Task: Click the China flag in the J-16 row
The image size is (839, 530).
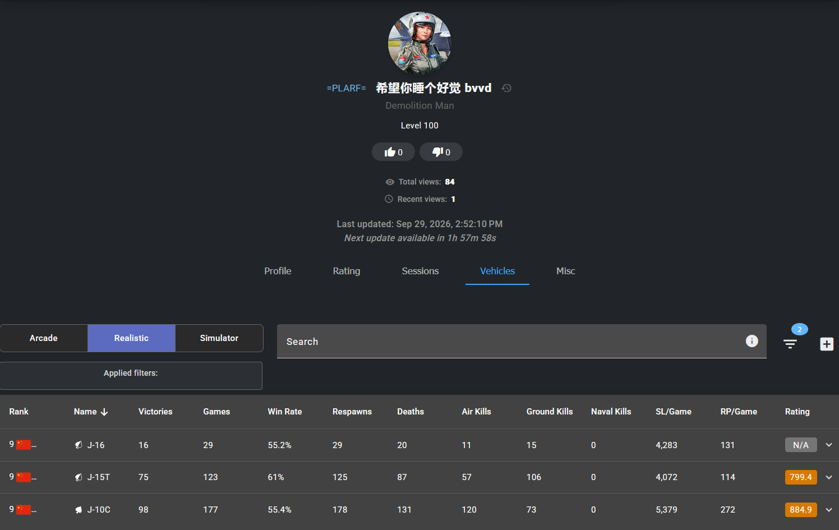Action: [24, 445]
